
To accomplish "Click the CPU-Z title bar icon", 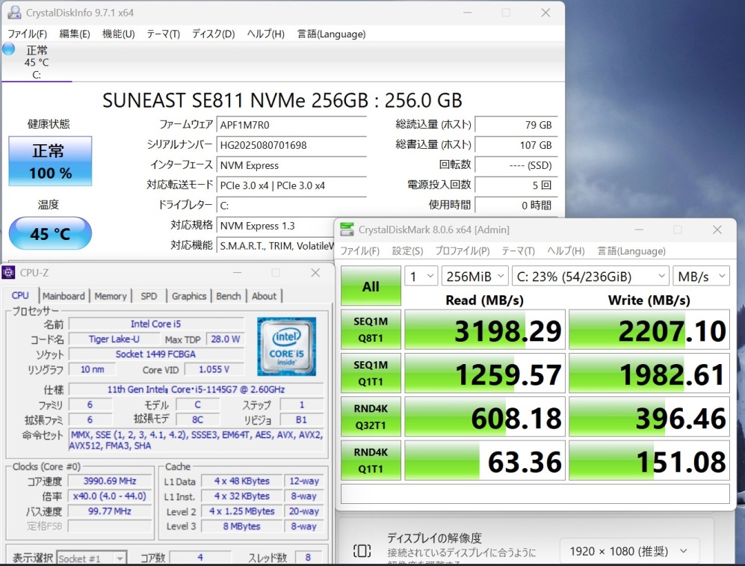I will pos(9,273).
